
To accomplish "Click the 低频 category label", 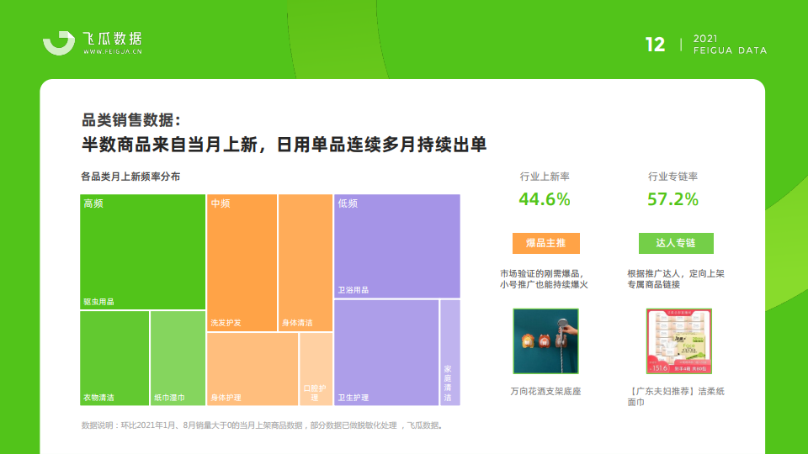I will pos(348,203).
